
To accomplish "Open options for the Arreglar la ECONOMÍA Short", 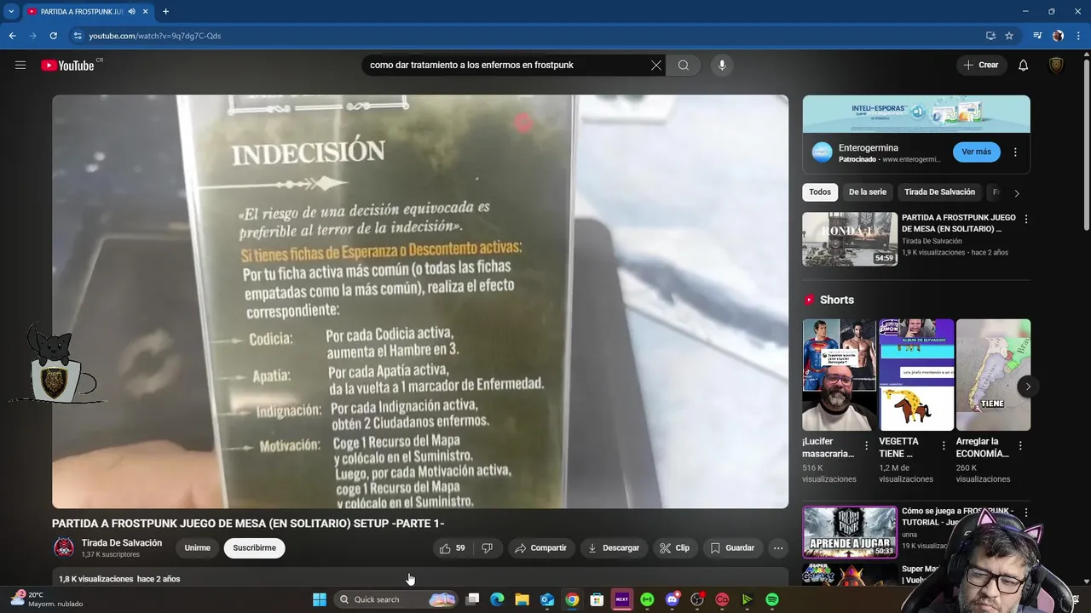I will pos(1020,445).
